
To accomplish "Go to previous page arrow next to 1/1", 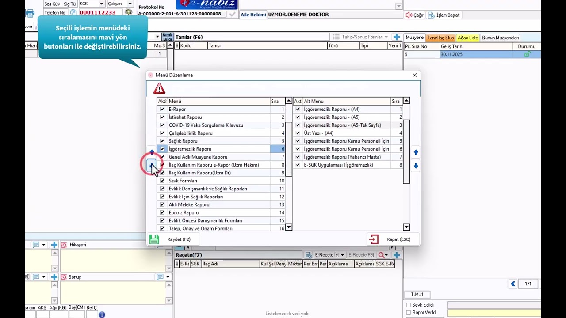I will click(x=513, y=284).
